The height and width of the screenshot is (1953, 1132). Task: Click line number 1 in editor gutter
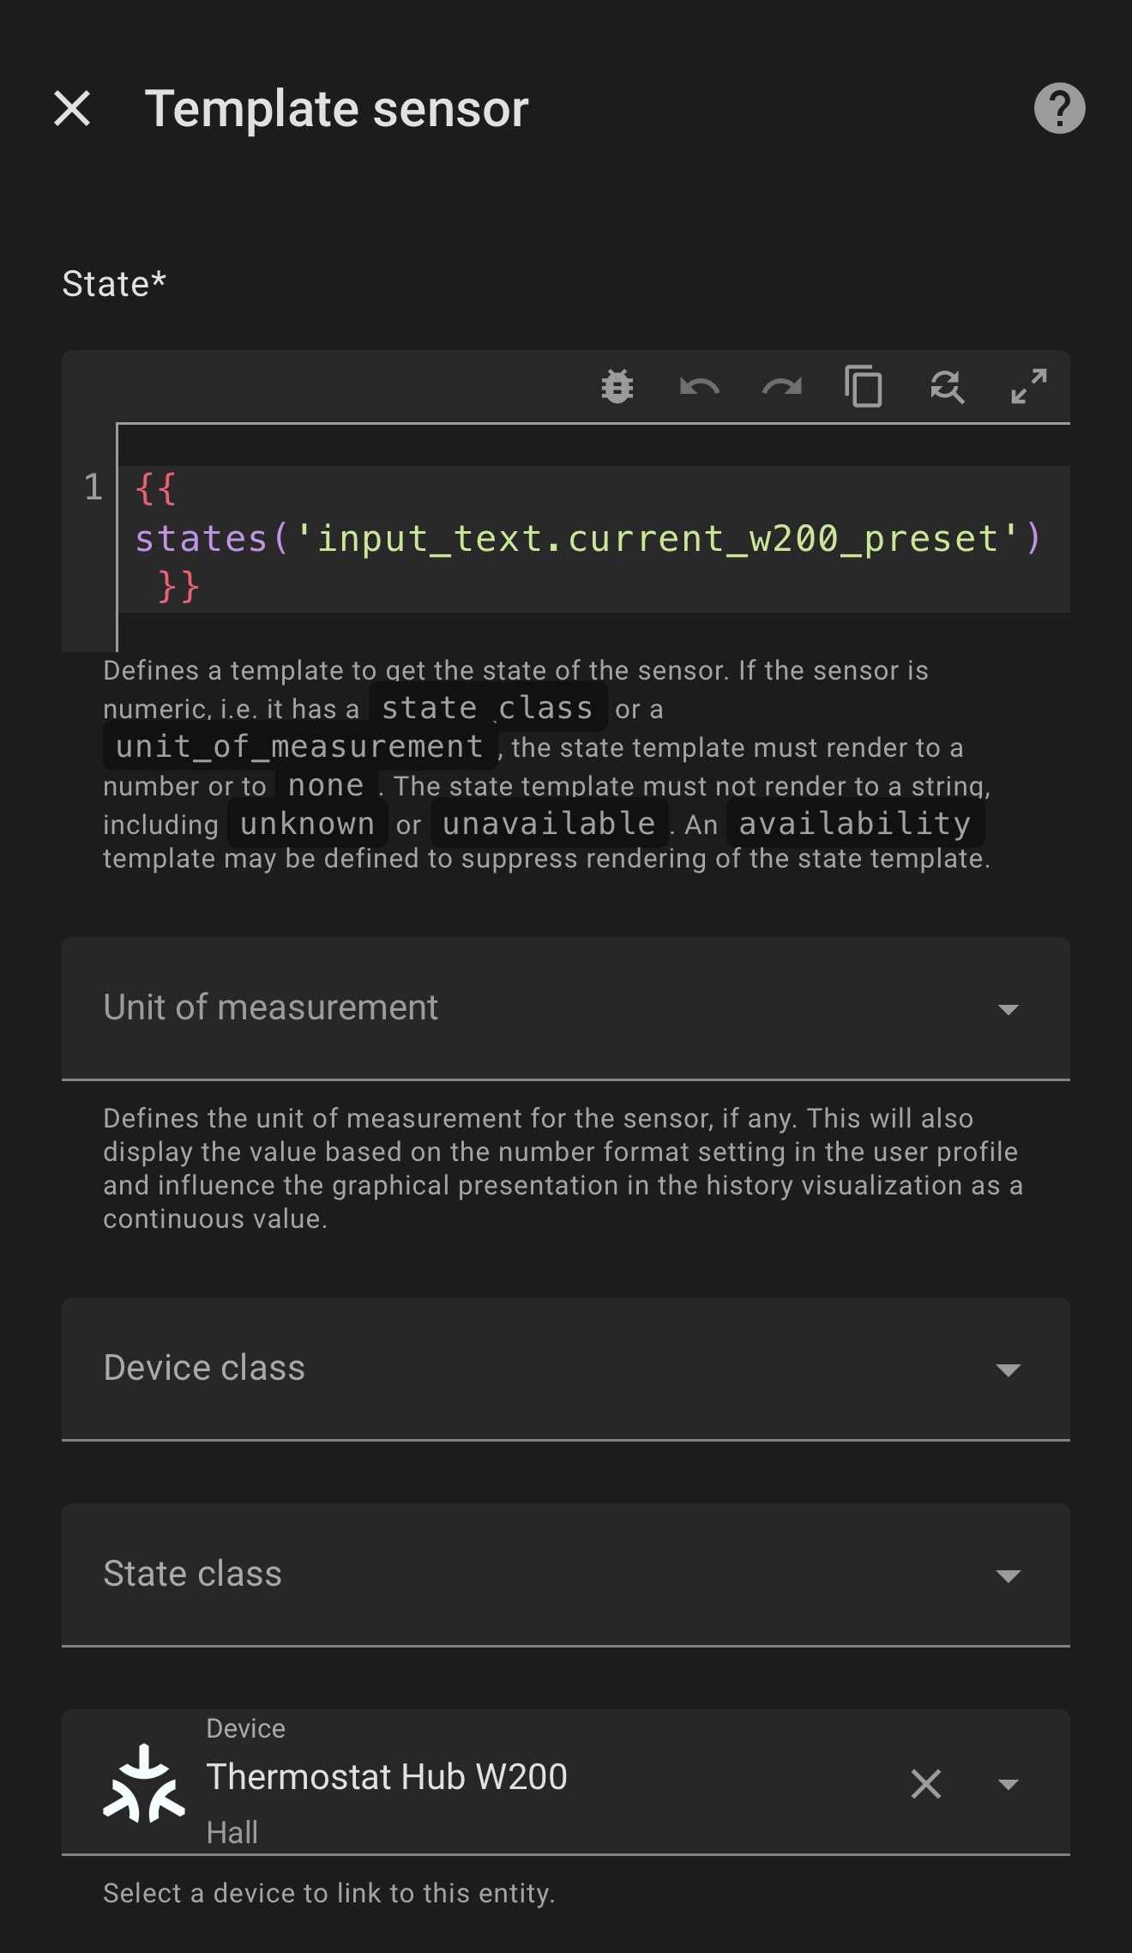(93, 487)
